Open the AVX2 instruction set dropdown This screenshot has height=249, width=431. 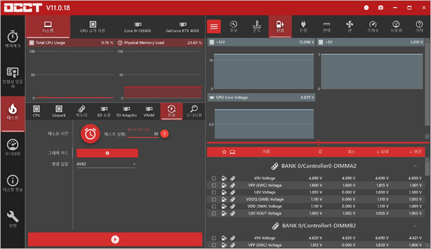click(x=106, y=165)
